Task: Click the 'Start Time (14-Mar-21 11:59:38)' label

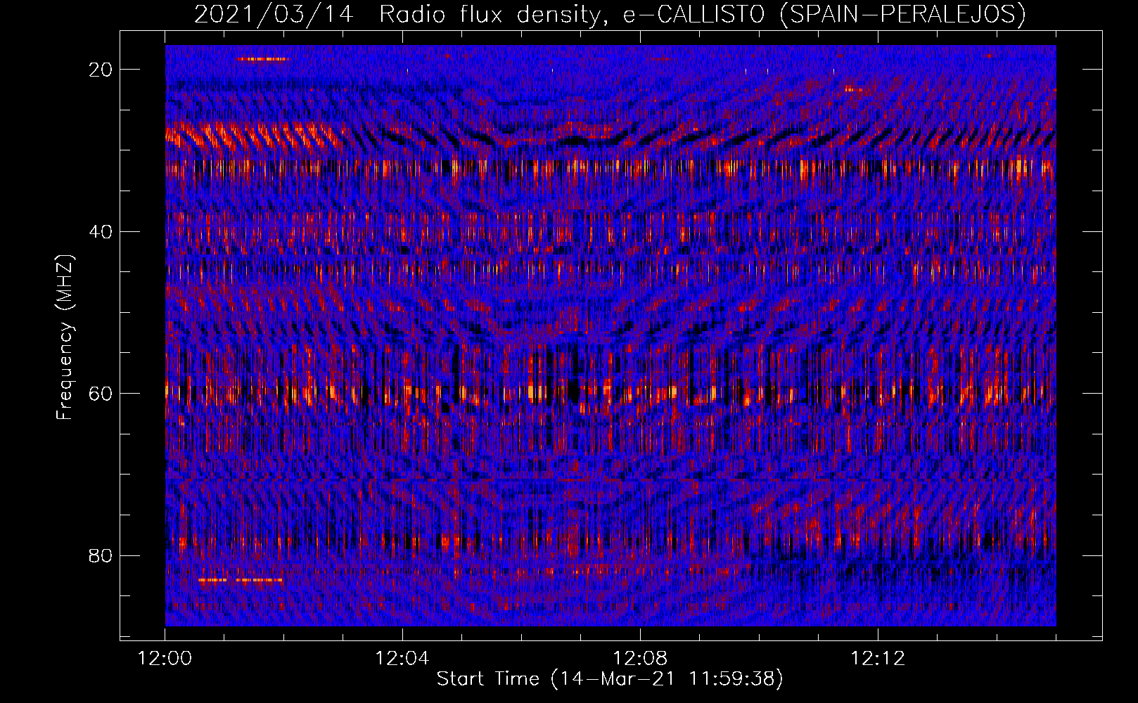Action: (x=610, y=679)
